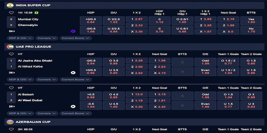Select Odd at 1.99 for Al Jazira match
Image resolution: width=267 pixels, height=133 pixels.
[x=205, y=62]
